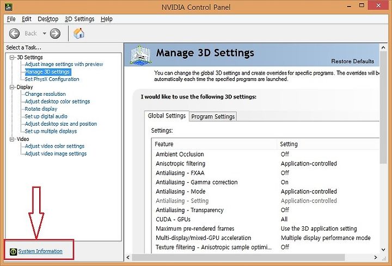
Task: Select the Antialiasing - Mode row
Action: click(266, 191)
